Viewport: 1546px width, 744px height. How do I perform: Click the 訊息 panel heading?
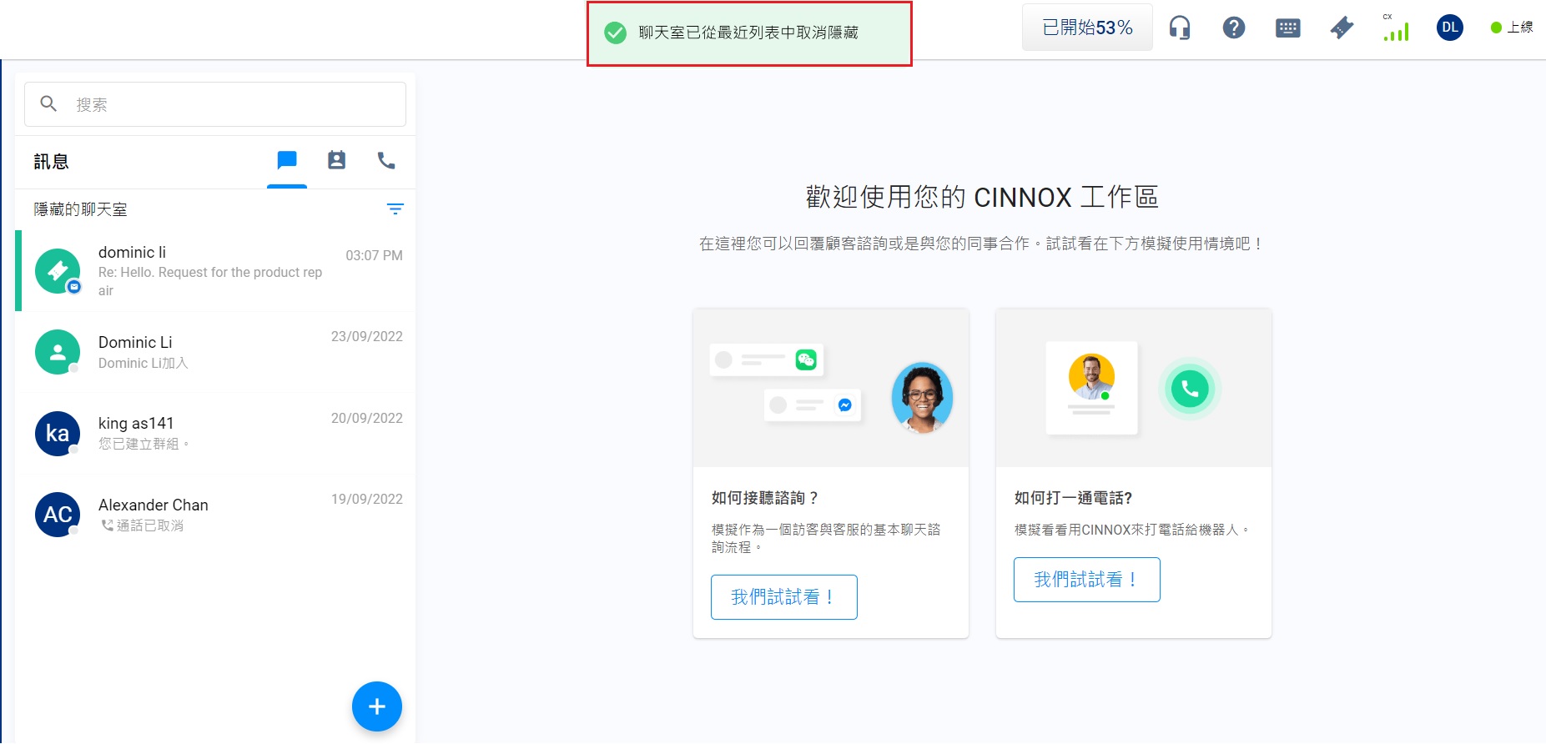coord(51,162)
